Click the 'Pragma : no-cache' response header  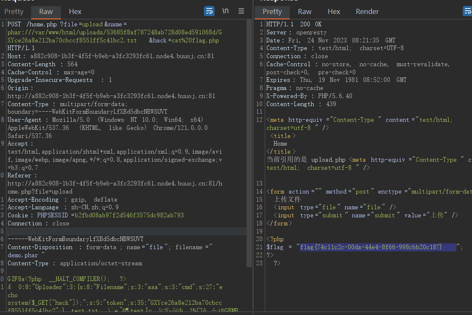point(295,88)
